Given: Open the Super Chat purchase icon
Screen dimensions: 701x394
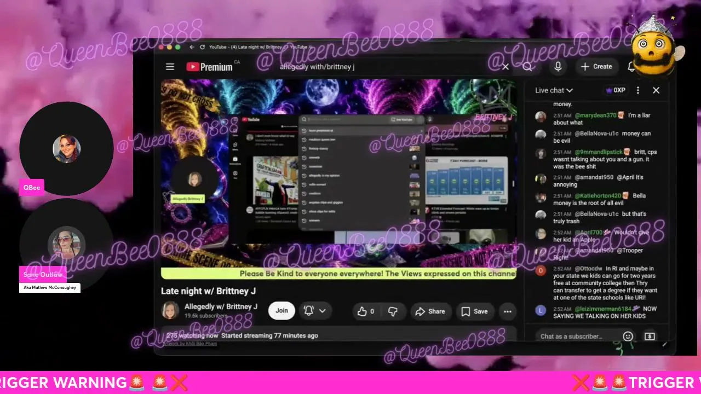Looking at the screenshot, I should coord(650,336).
